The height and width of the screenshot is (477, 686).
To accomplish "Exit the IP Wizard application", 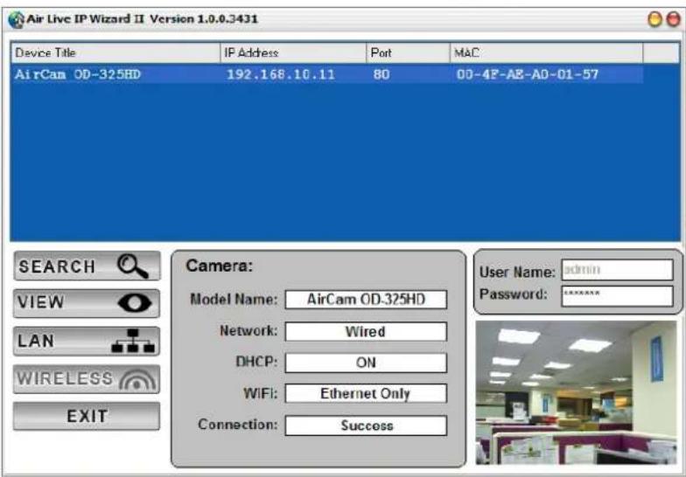I will coord(87,416).
